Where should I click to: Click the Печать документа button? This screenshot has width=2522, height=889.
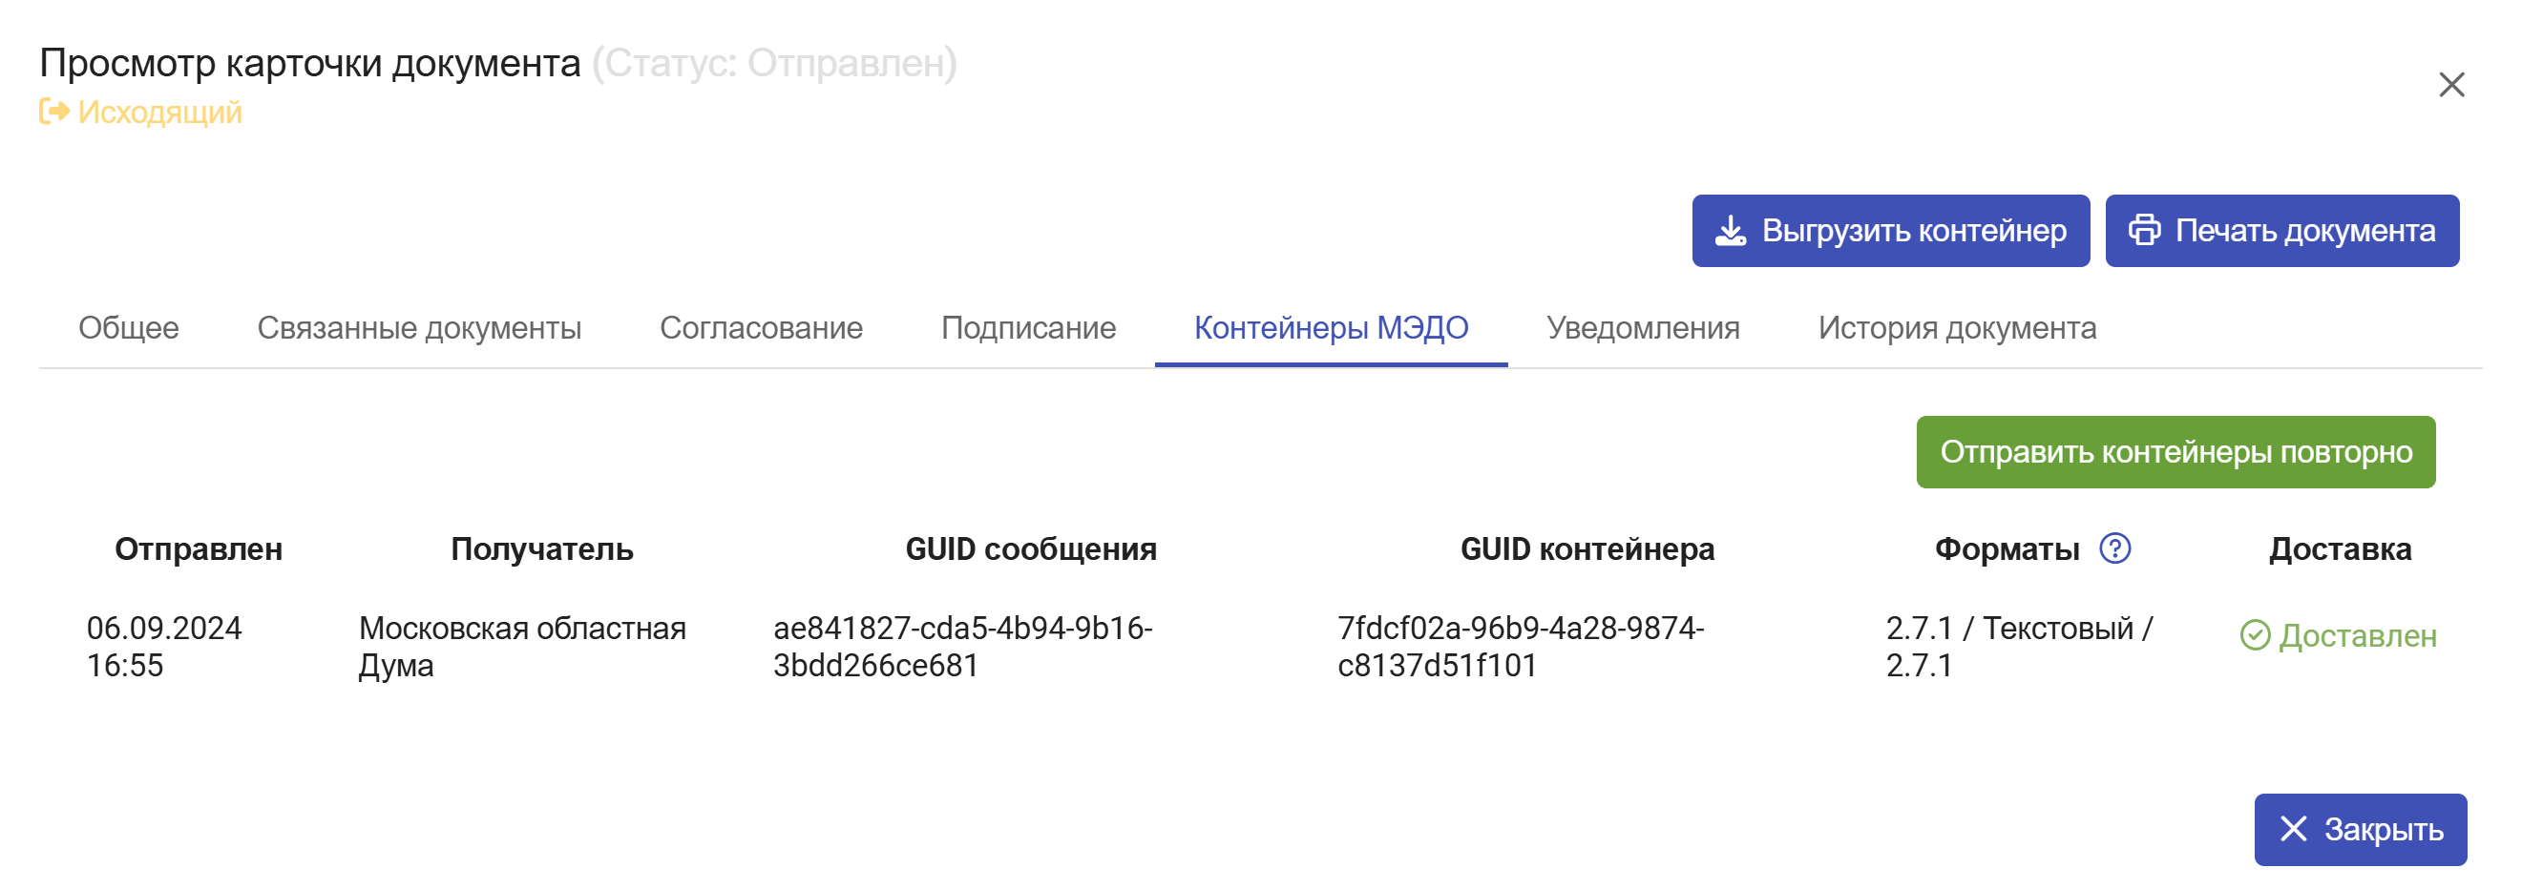(2281, 231)
